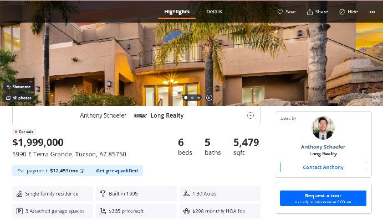The width and height of the screenshot is (383, 222).
Task: Expand the Anthony Schaefer agent bar chevron
Action: pyautogui.click(x=251, y=115)
